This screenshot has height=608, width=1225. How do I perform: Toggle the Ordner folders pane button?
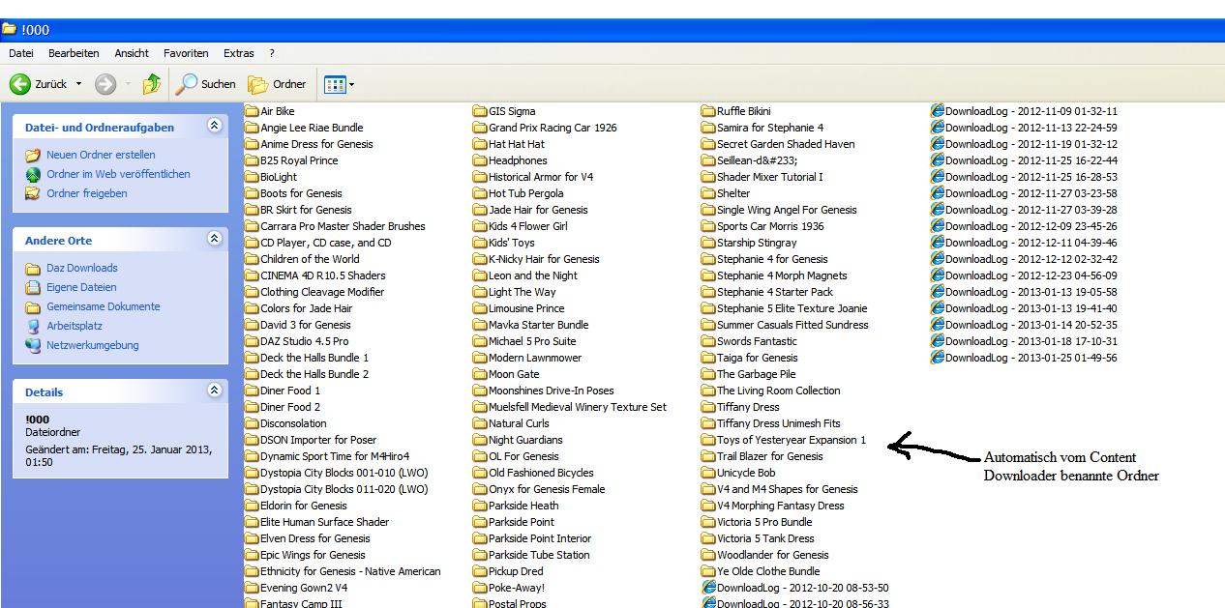278,84
